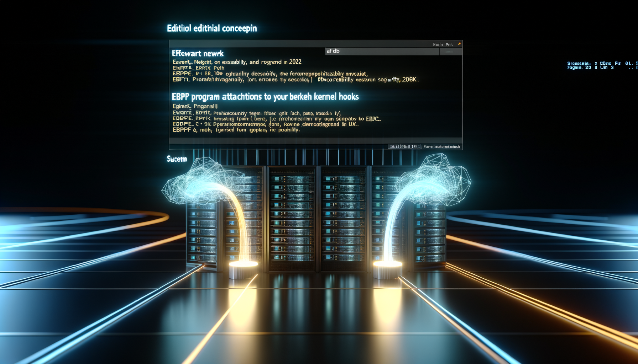This screenshot has height=364, width=638.
Task: Click the line ending 'the porahility.'
Action: 236,130
